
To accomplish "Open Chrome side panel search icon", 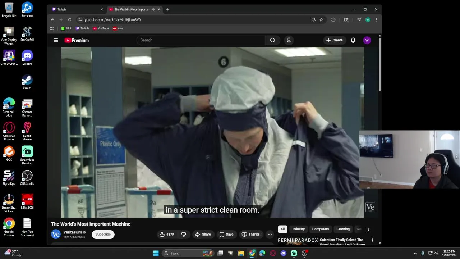I will [x=346, y=20].
